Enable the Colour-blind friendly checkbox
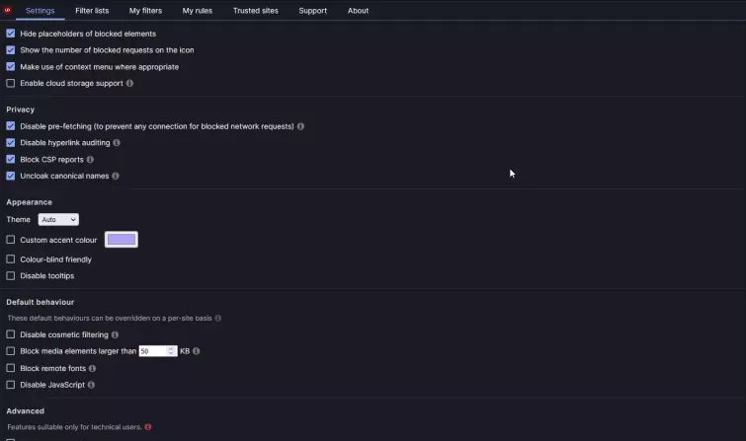This screenshot has width=746, height=441. (11, 259)
